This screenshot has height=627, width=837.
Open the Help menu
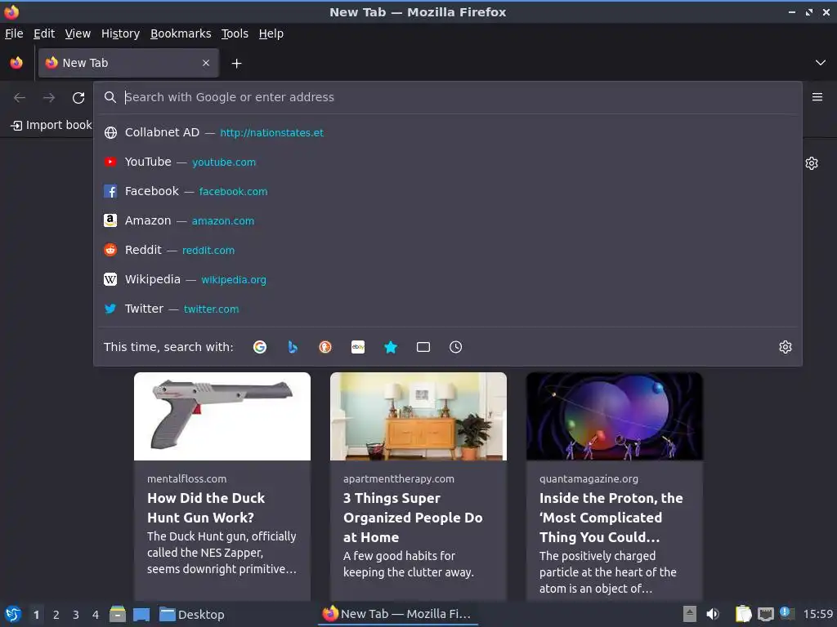[271, 33]
